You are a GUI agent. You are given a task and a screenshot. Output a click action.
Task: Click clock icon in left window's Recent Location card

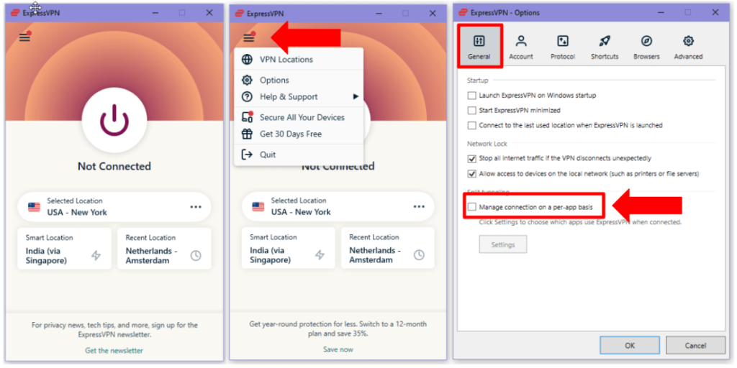pyautogui.click(x=196, y=255)
